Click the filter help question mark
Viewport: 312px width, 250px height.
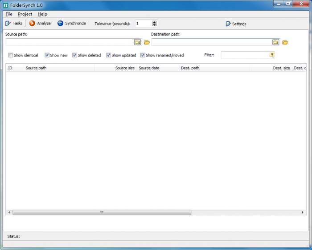[x=272, y=55]
